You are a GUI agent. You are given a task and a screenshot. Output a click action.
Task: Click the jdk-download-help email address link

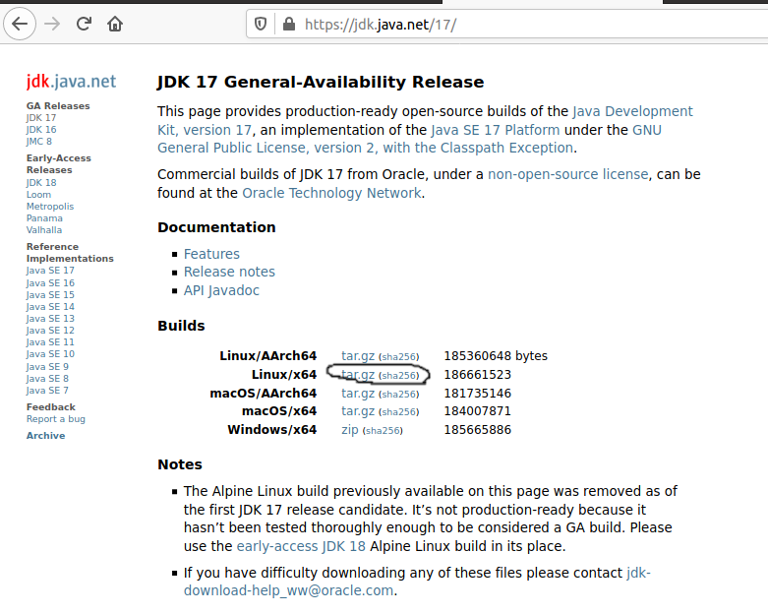[x=417, y=582]
